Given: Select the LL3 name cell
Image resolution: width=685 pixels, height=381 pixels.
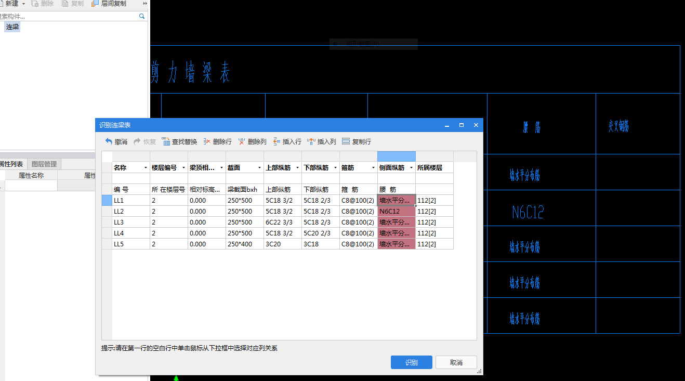Looking at the screenshot, I should (x=131, y=222).
